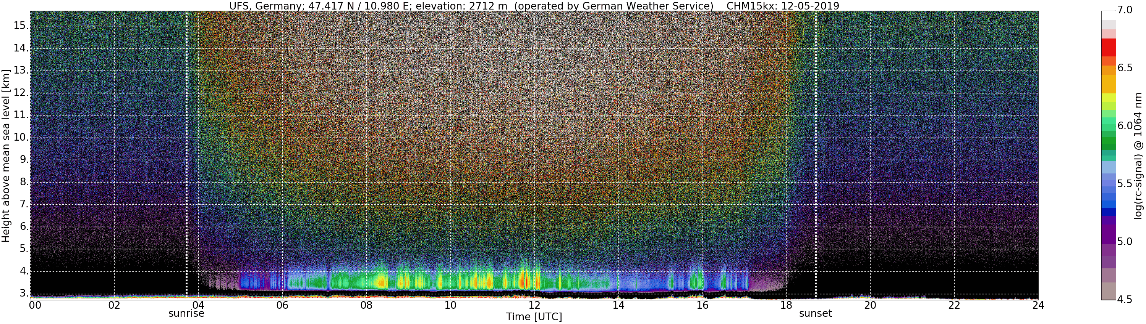Select the "16" tick on the time axis
Screen dimensions: 1146x324
coord(702,305)
